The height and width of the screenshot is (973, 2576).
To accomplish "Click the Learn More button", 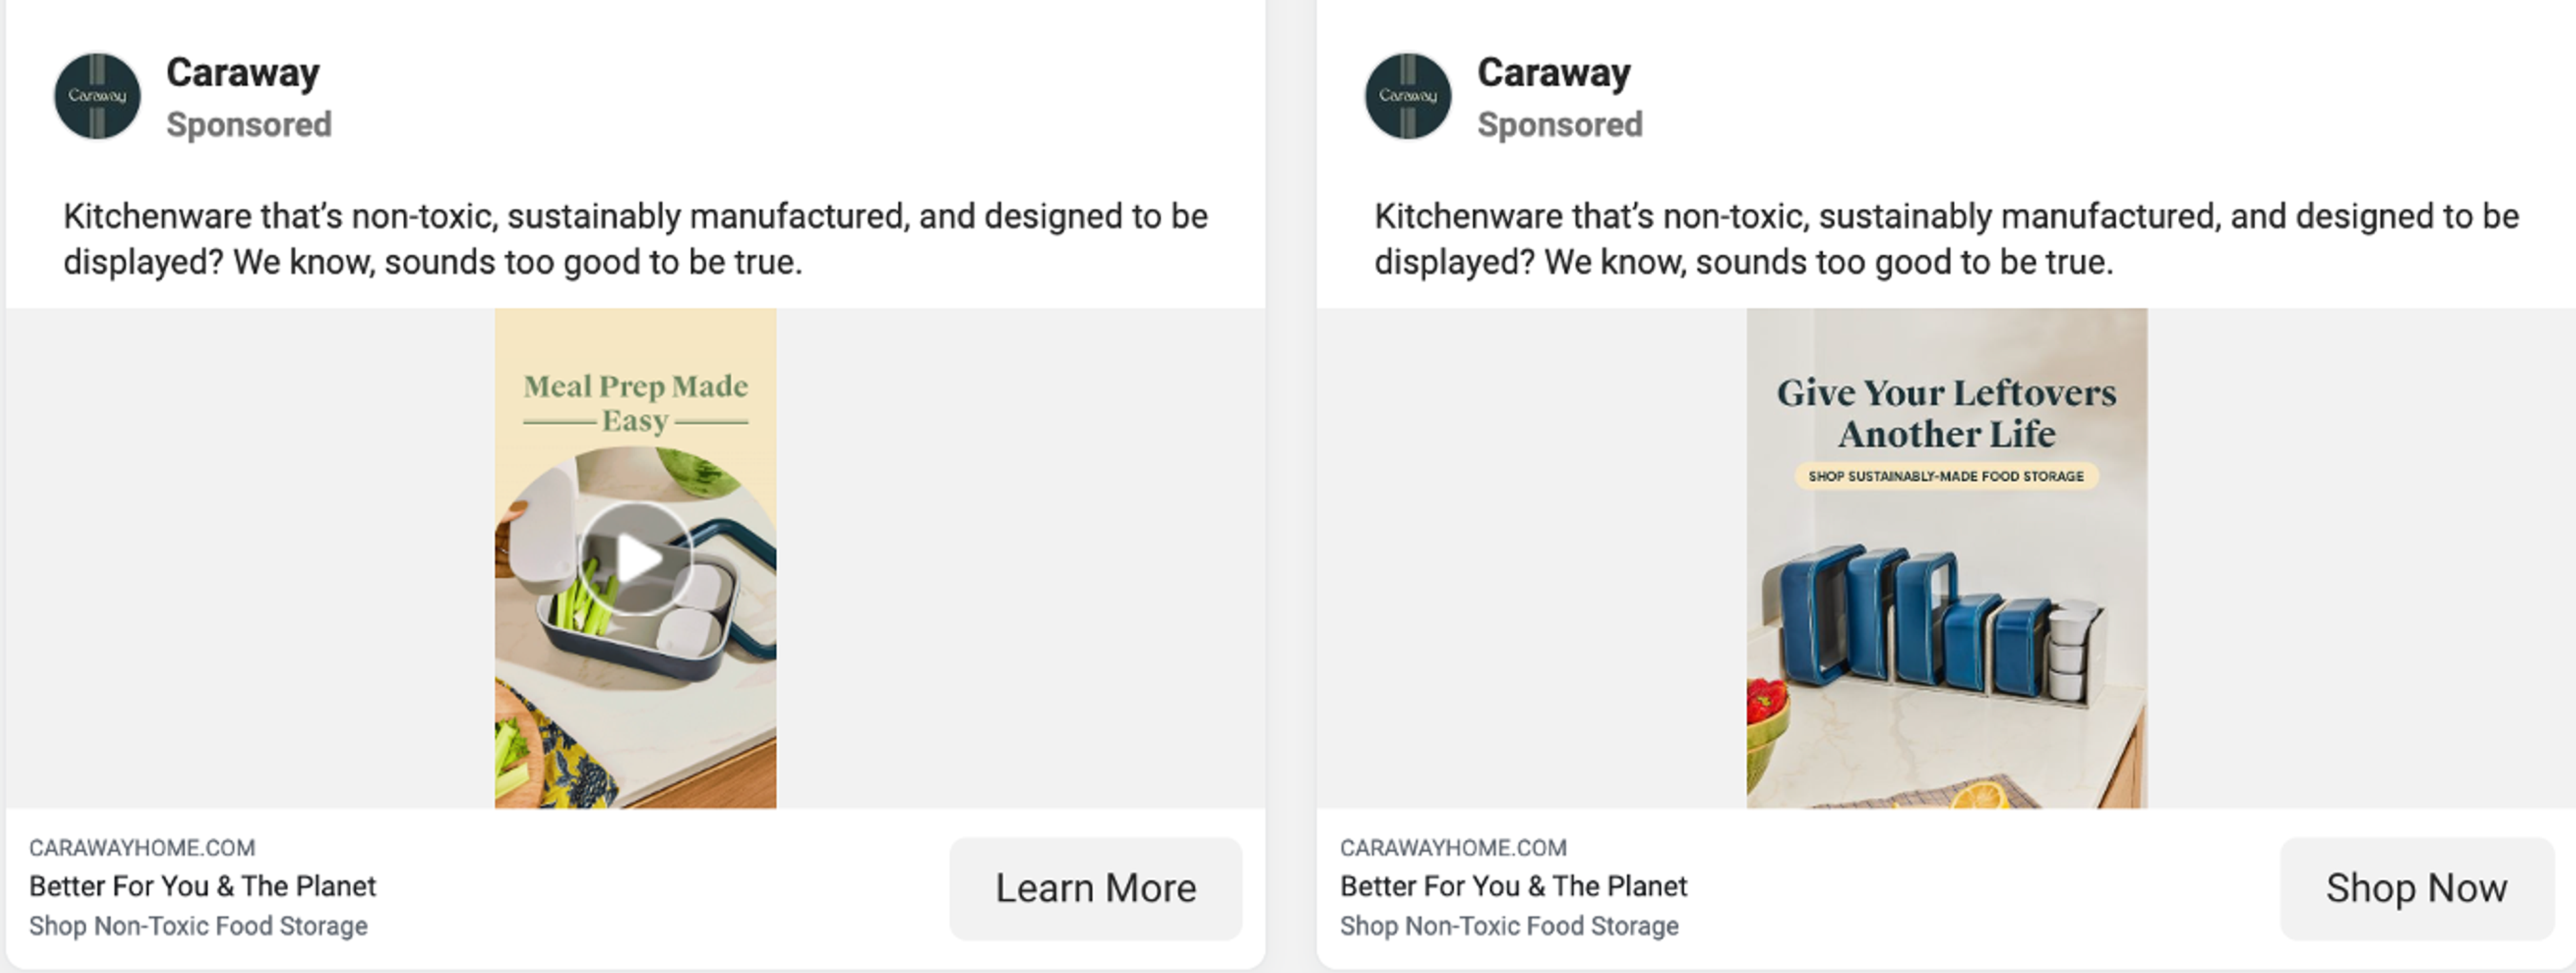I will [1096, 888].
